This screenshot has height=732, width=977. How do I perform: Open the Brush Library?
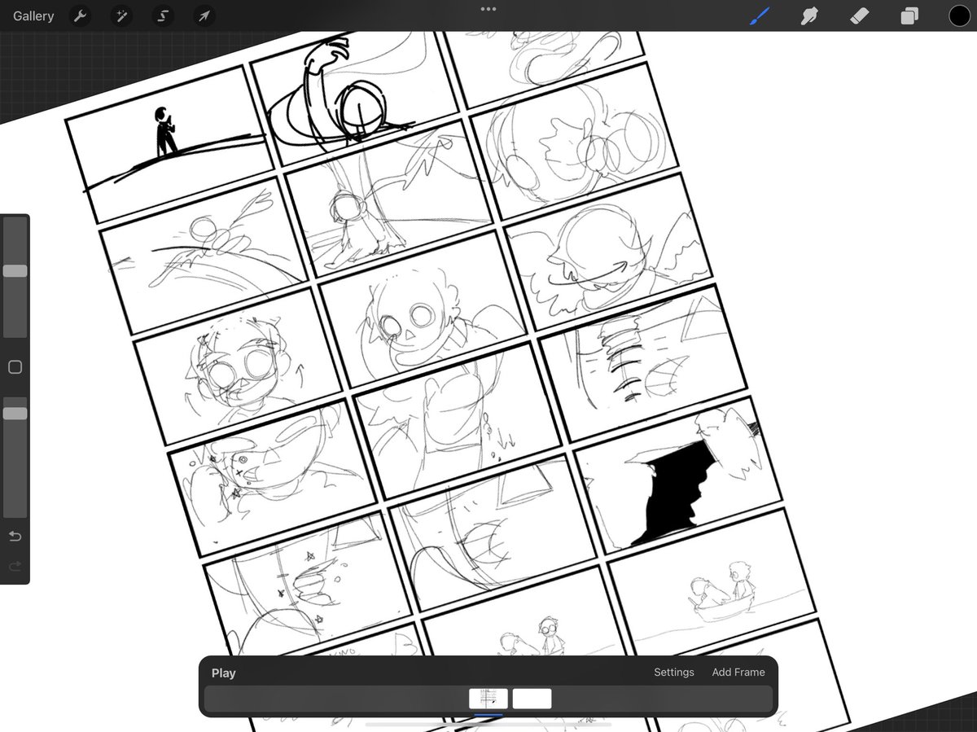coord(759,15)
